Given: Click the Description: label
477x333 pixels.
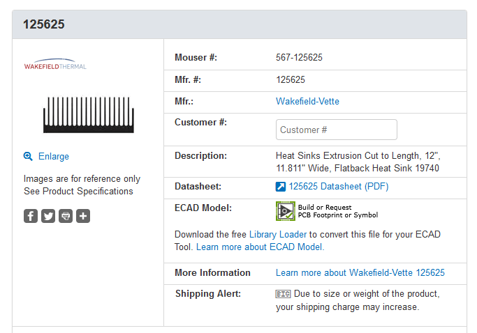Looking at the screenshot, I should tap(200, 156).
